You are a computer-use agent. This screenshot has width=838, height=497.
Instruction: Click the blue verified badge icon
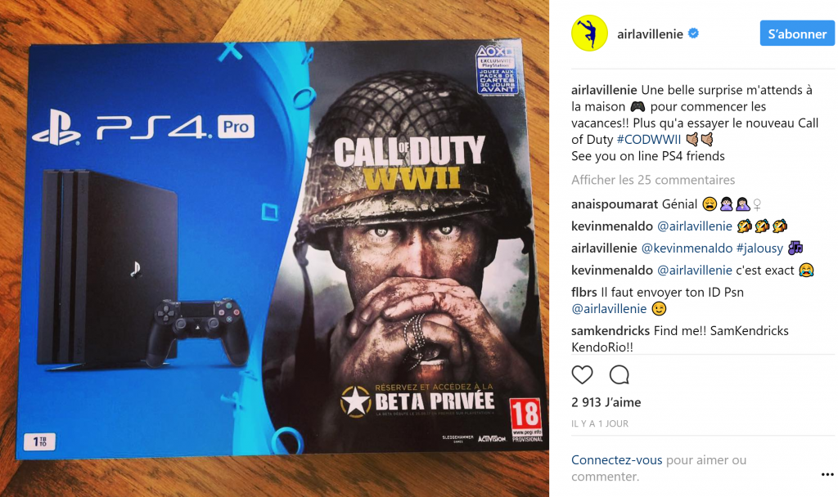[693, 34]
